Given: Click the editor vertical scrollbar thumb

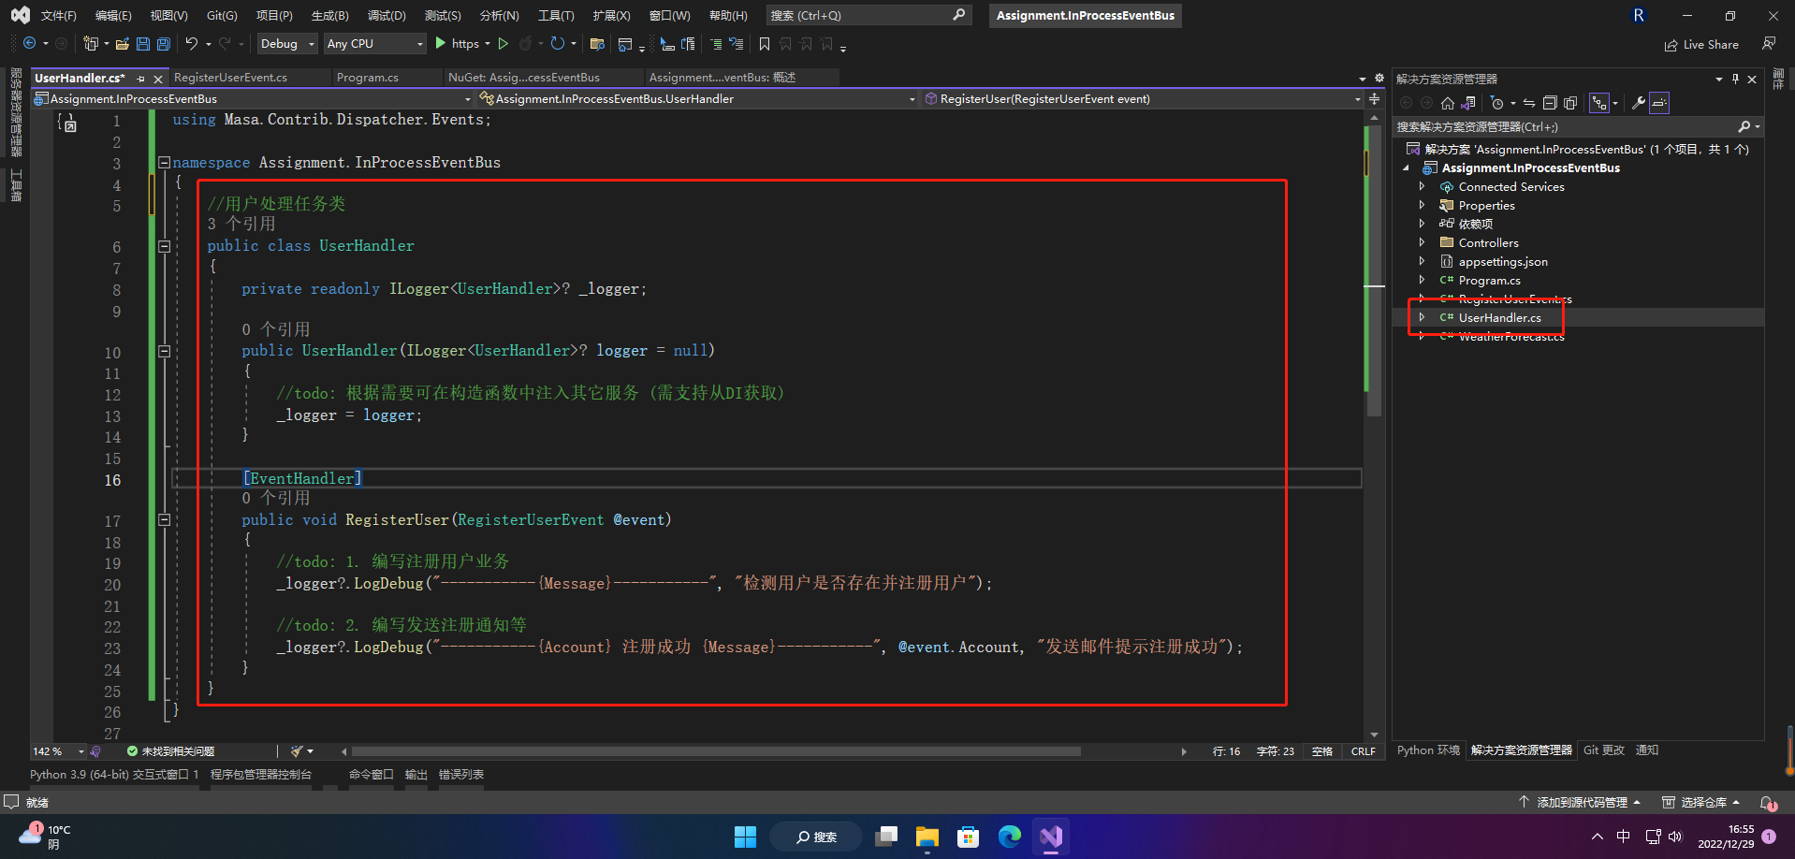Looking at the screenshot, I should click(x=1375, y=271).
